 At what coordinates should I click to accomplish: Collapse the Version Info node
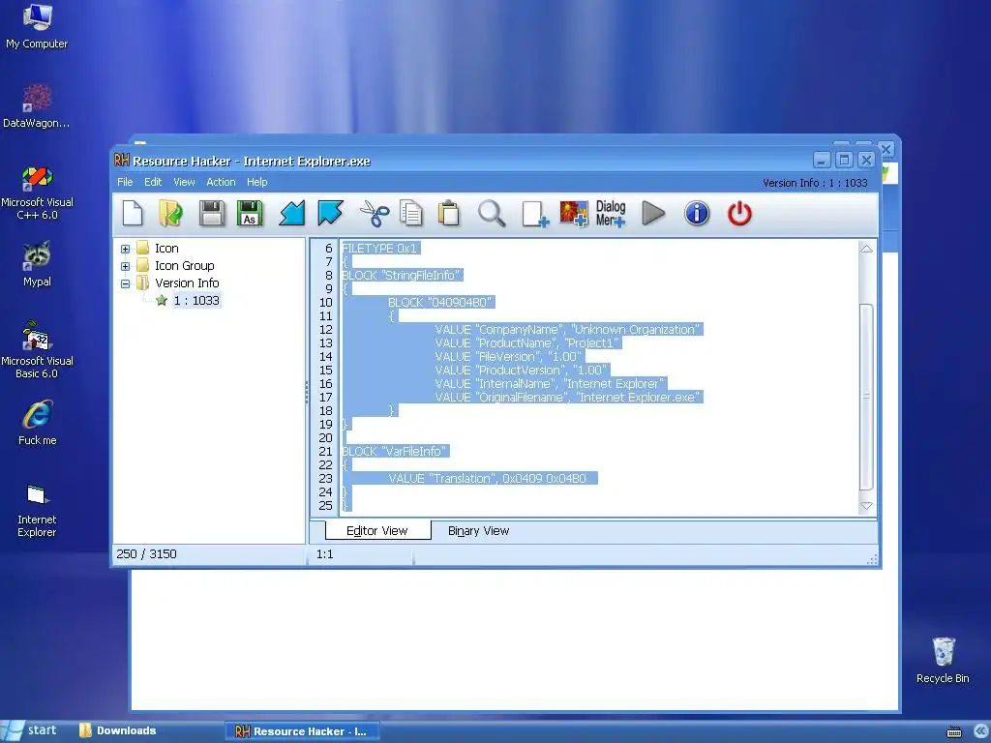pyautogui.click(x=125, y=283)
